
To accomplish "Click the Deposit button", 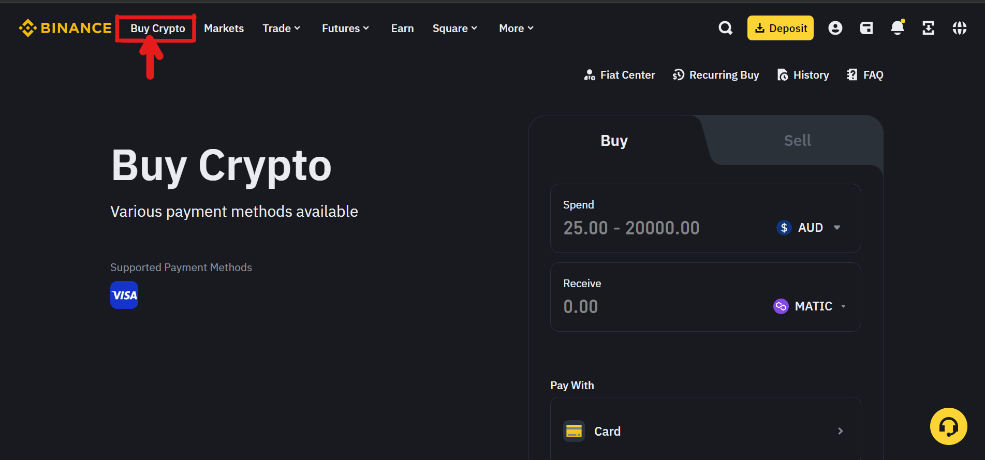I will click(x=781, y=28).
